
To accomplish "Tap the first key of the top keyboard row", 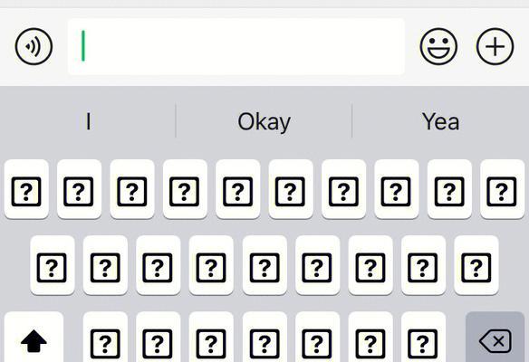I will point(26,189).
